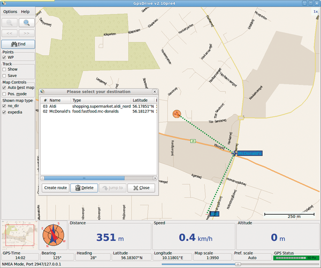Open the Options menu
Image resolution: width=321 pixels, height=268 pixels.
10,11
